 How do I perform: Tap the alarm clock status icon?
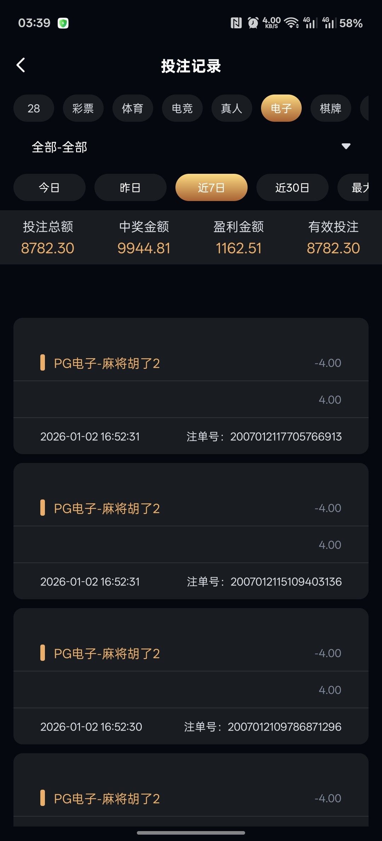coord(253,23)
